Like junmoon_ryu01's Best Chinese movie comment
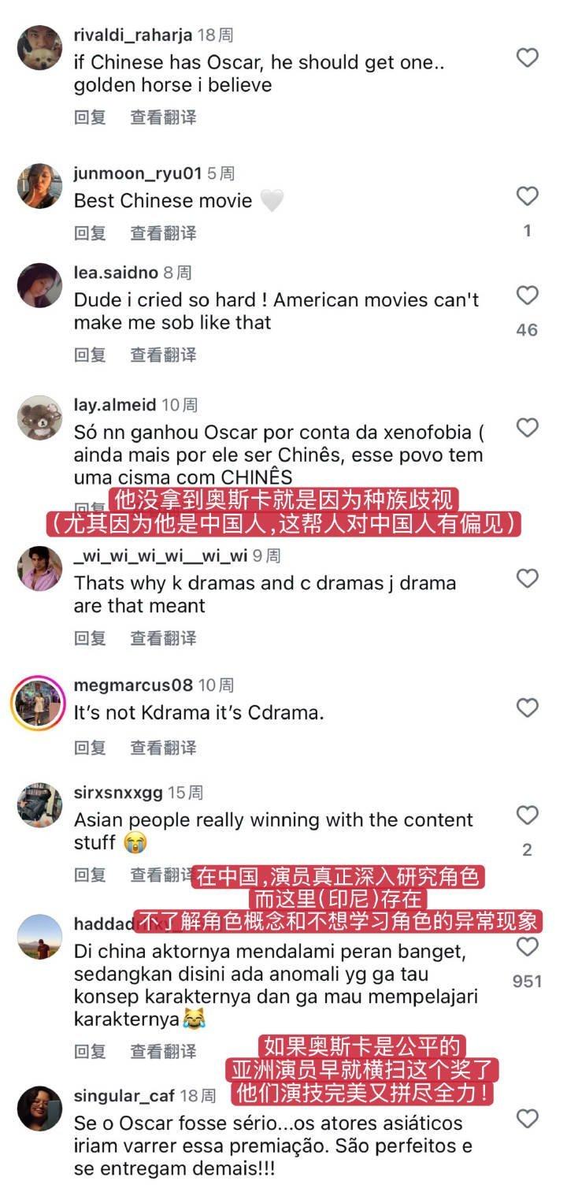 [527, 196]
